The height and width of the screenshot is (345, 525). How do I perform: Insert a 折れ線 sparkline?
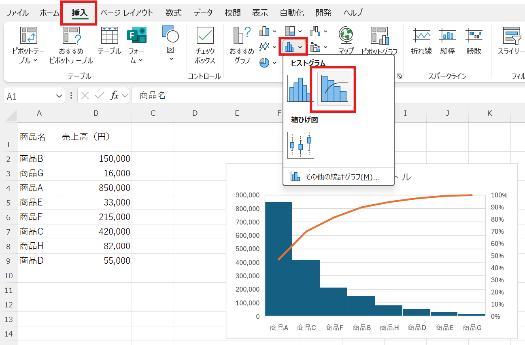pyautogui.click(x=421, y=36)
